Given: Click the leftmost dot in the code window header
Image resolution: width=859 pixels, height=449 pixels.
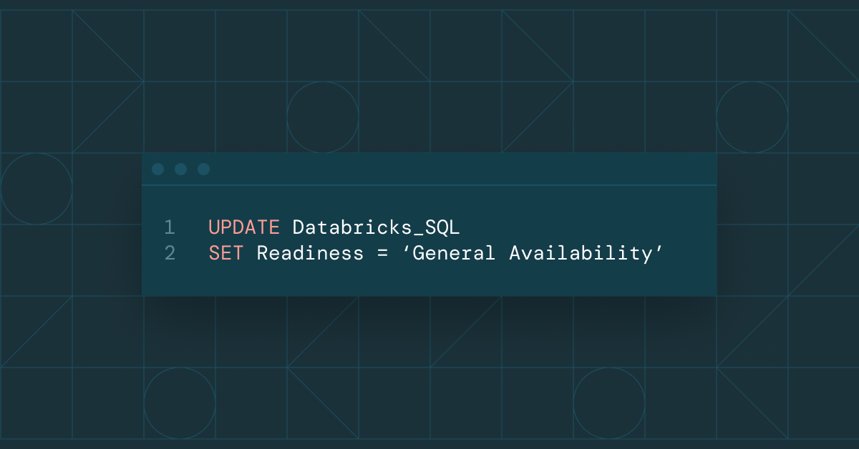Looking at the screenshot, I should tap(158, 169).
